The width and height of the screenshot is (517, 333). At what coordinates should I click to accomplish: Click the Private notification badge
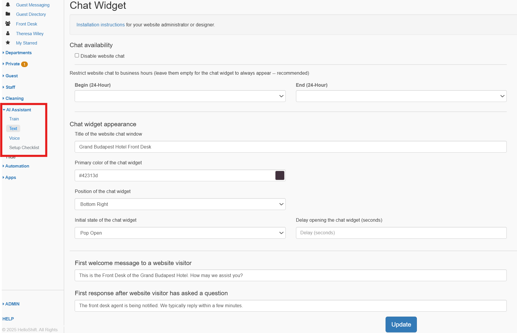pyautogui.click(x=25, y=64)
